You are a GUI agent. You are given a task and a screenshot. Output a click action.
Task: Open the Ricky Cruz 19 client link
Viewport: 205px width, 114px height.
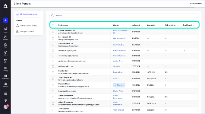click(118, 45)
